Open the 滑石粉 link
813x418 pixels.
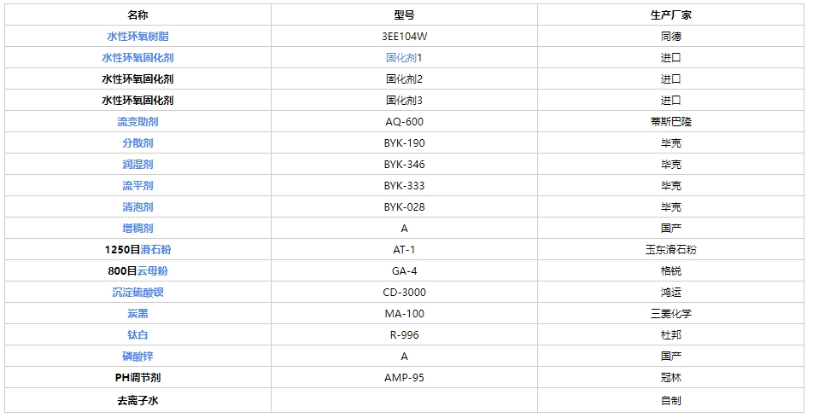tap(155, 250)
